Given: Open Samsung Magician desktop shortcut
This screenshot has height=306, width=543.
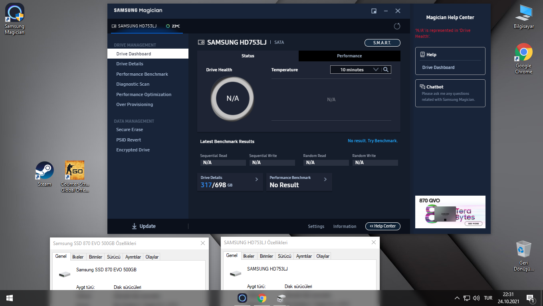Looking at the screenshot, I should [15, 19].
